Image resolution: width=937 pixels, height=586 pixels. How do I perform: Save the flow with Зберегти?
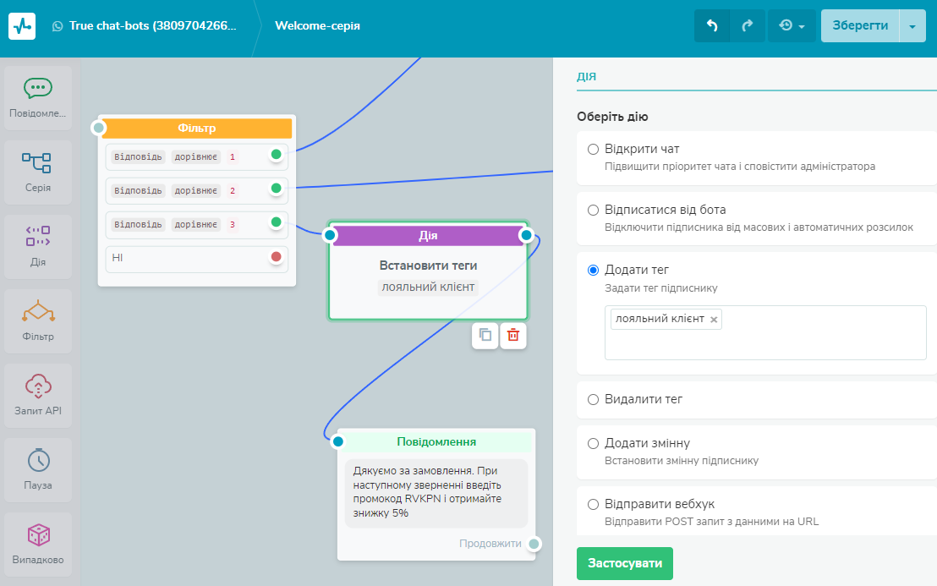pos(860,25)
